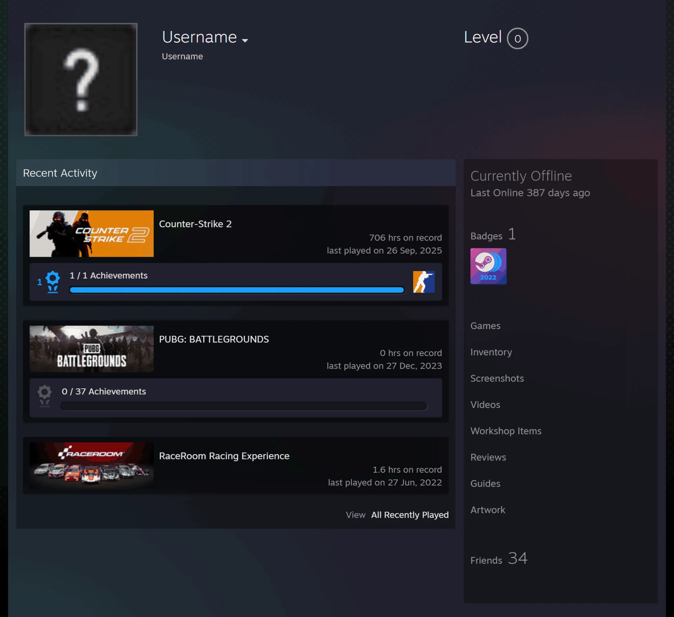This screenshot has width=674, height=617.
Task: Click the 0 / 37 Achievements text
Action: [104, 391]
